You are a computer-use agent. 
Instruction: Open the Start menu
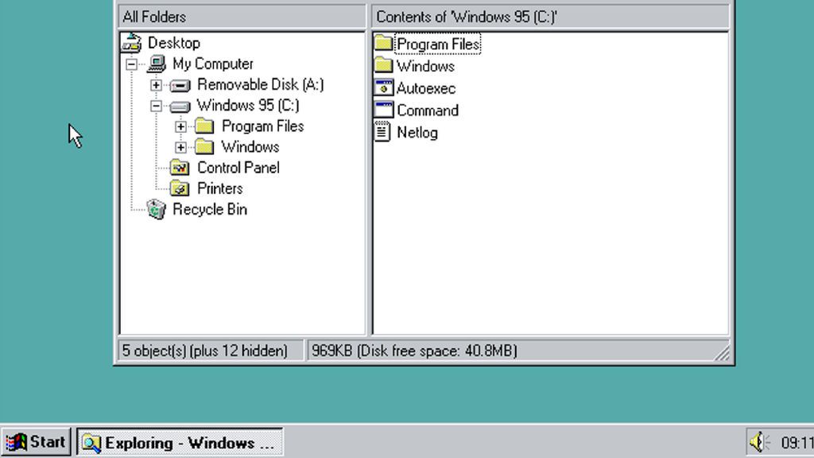point(36,442)
